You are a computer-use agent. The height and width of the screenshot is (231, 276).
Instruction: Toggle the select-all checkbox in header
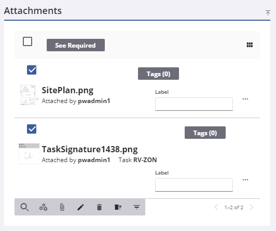[27, 41]
